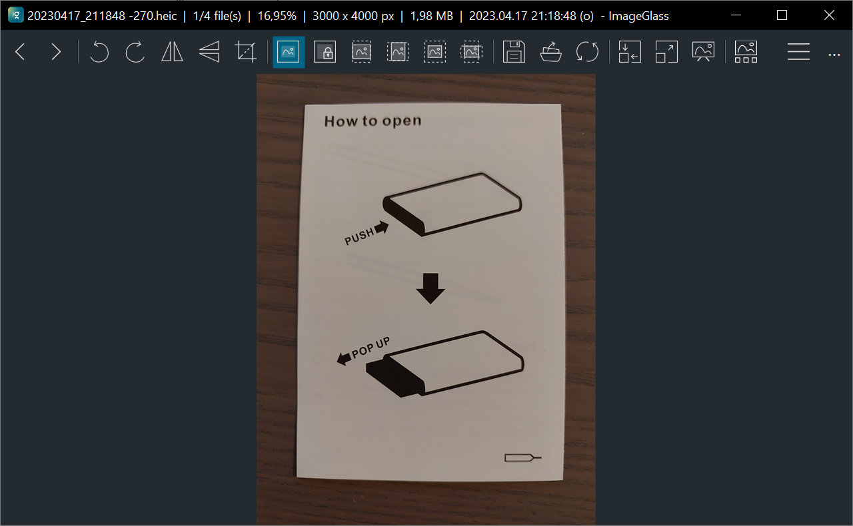The image size is (853, 526).
Task: Rotate image clockwise
Action: coord(135,52)
